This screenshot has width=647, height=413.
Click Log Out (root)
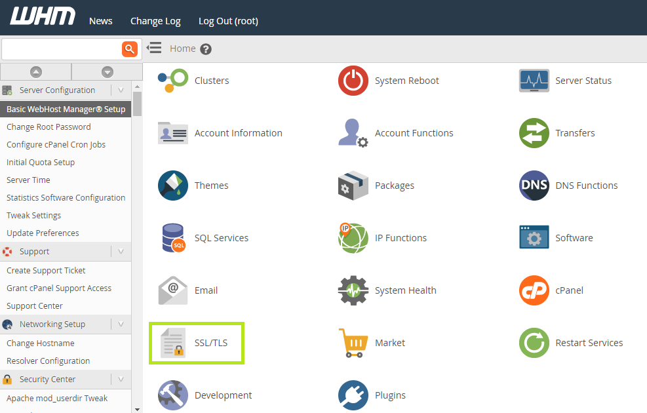(228, 21)
